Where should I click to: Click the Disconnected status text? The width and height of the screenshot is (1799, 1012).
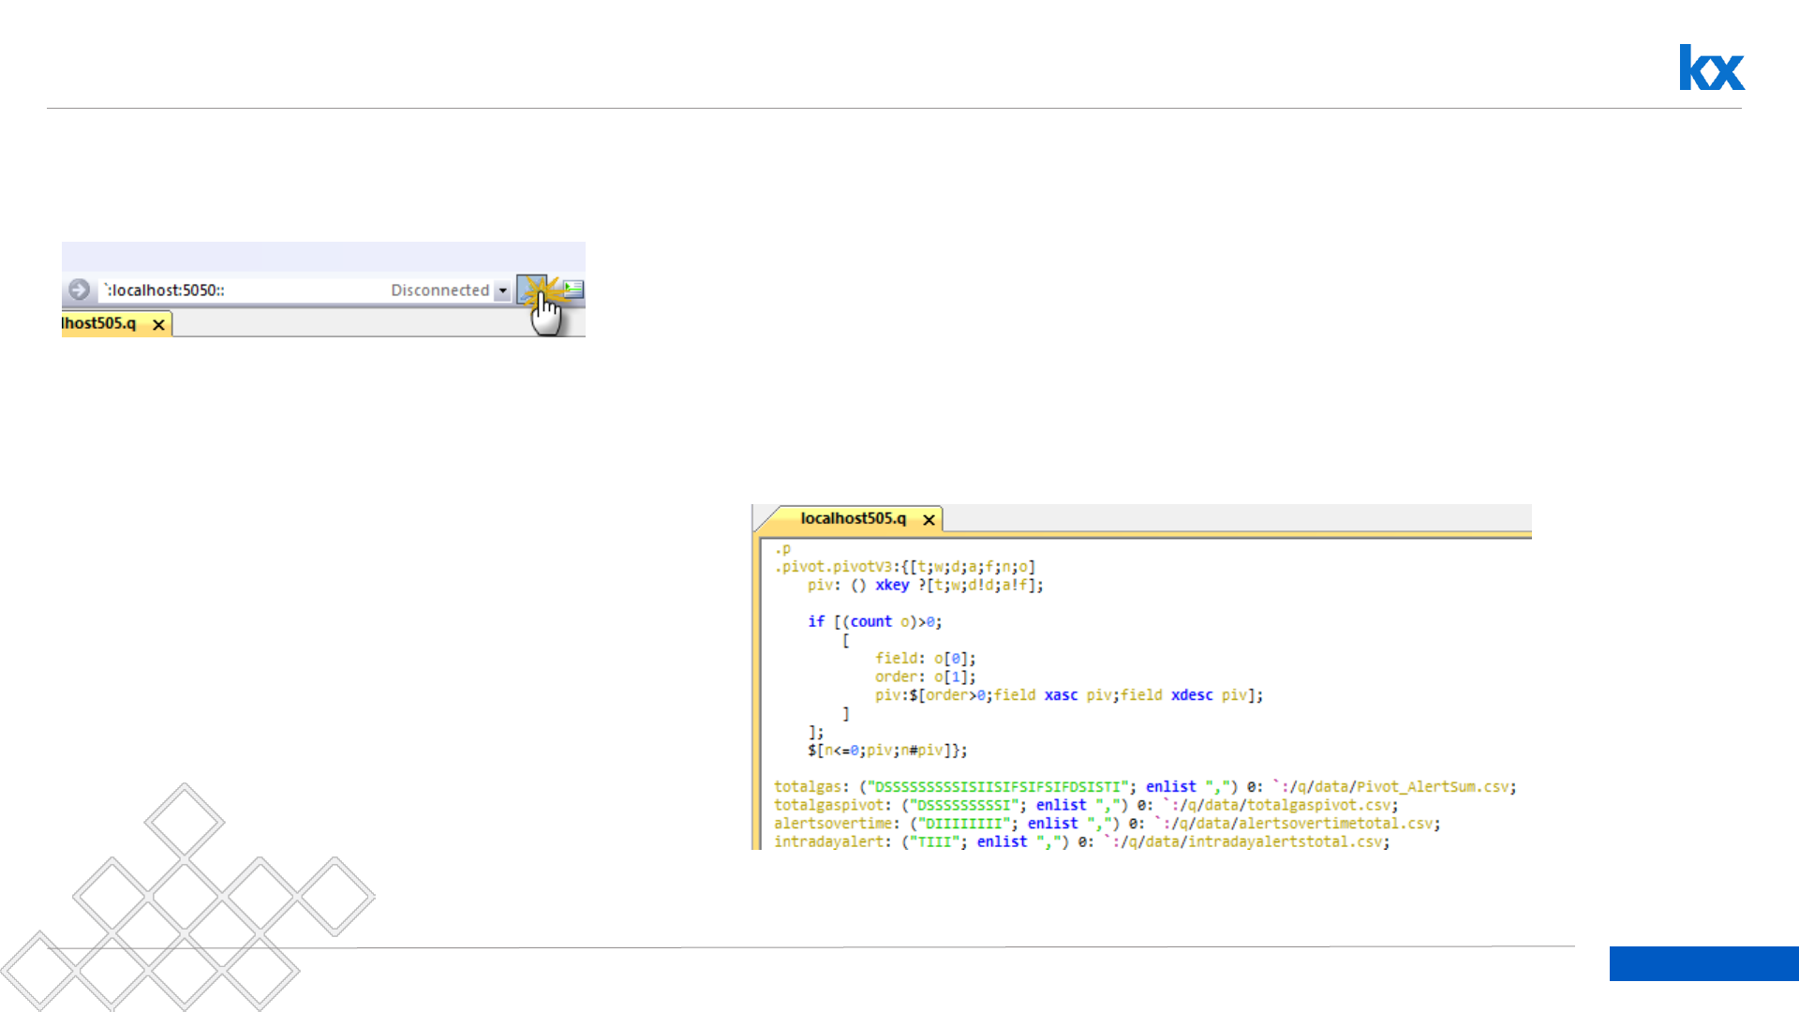pos(439,290)
